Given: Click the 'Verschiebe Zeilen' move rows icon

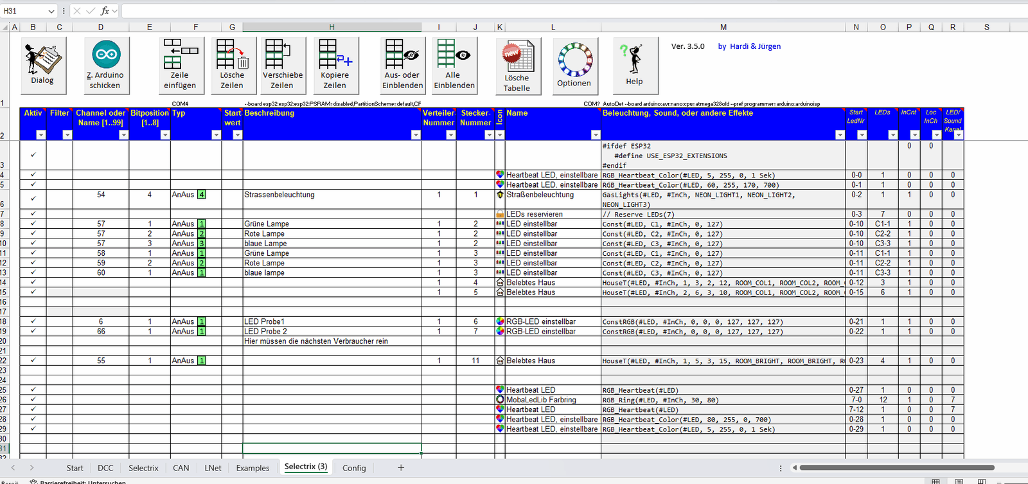Looking at the screenshot, I should pyautogui.click(x=283, y=64).
